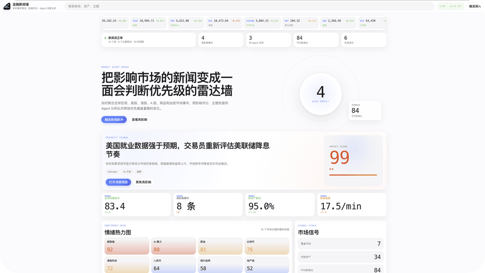The width and height of the screenshot is (485, 273).
Task: Open the 3 待 Agent 深度 summary card
Action: [x=268, y=40]
